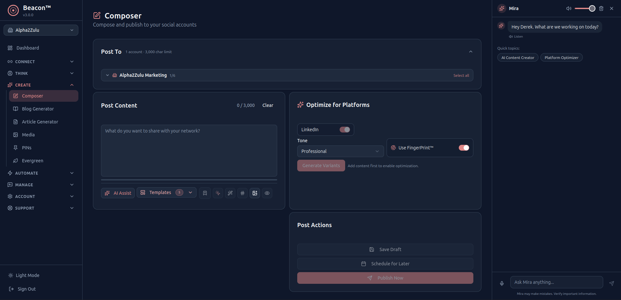Click the FingerPrint icon
The image size is (621, 300).
[x=393, y=148]
